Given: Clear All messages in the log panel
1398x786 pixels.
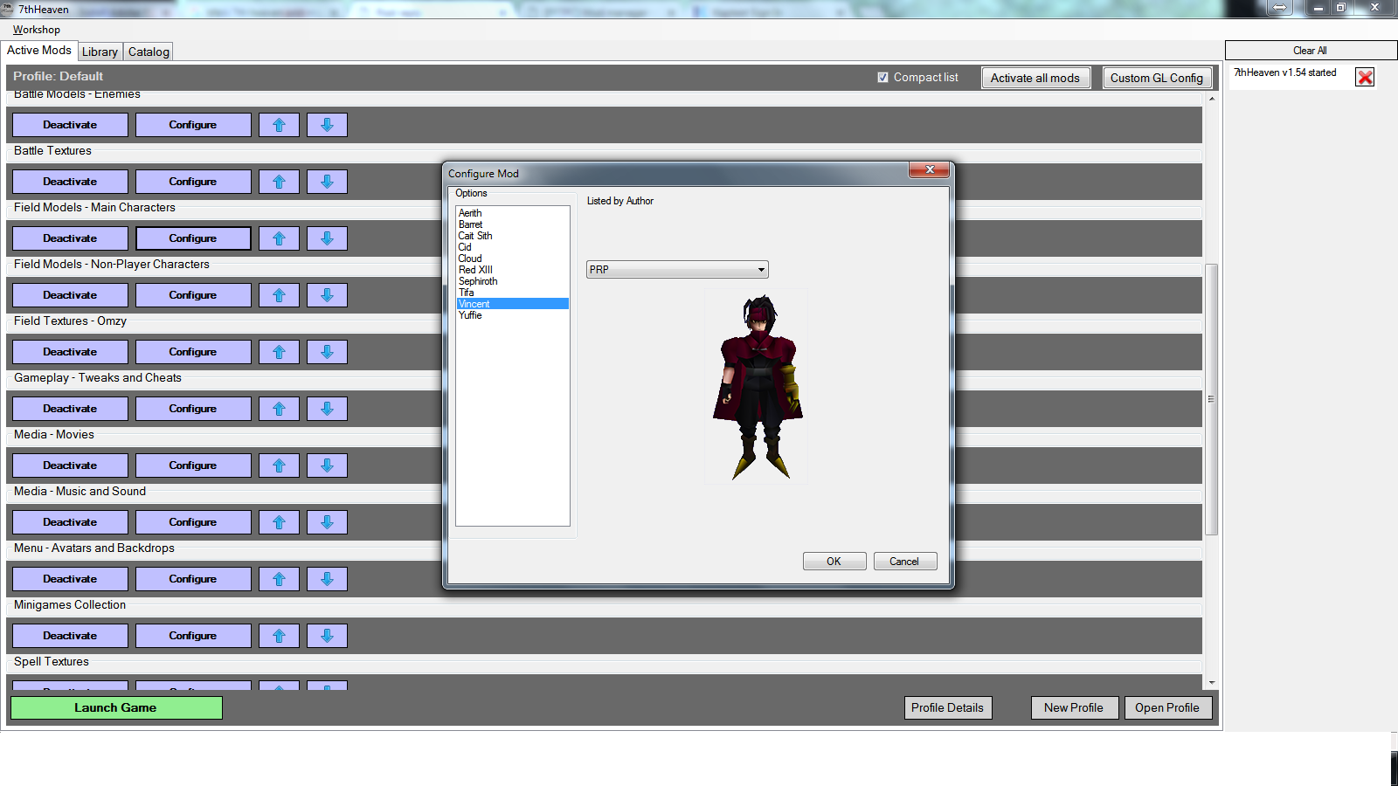Looking at the screenshot, I should click(1311, 51).
